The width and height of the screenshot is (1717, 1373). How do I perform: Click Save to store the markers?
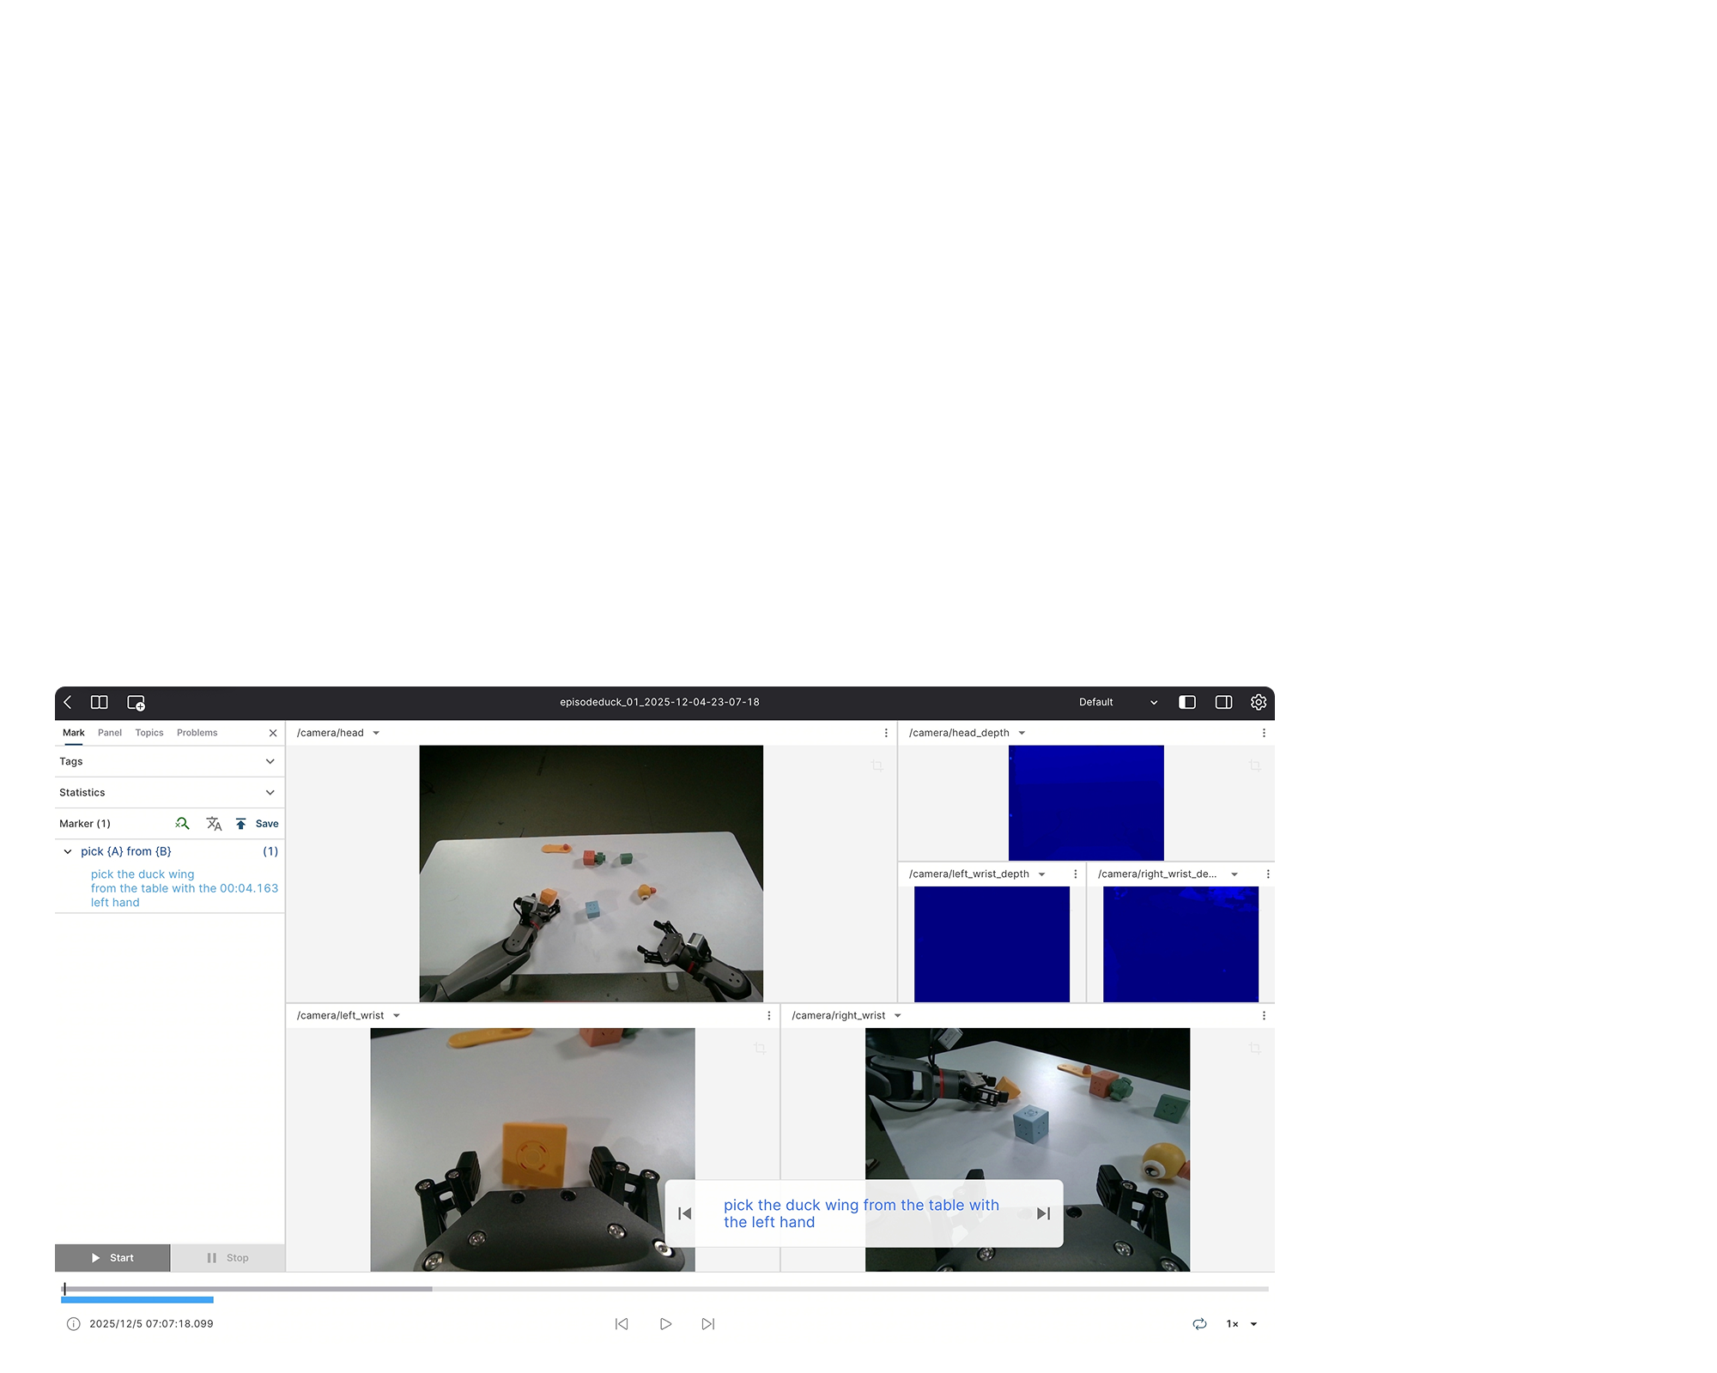click(268, 824)
